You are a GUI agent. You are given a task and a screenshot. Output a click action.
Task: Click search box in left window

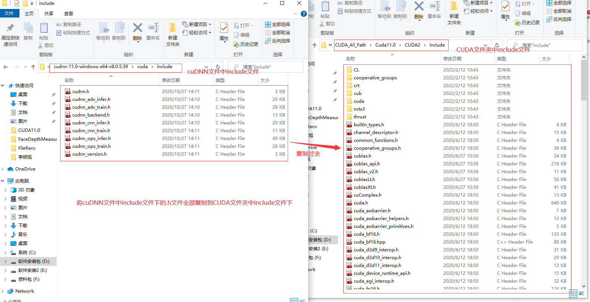266,67
